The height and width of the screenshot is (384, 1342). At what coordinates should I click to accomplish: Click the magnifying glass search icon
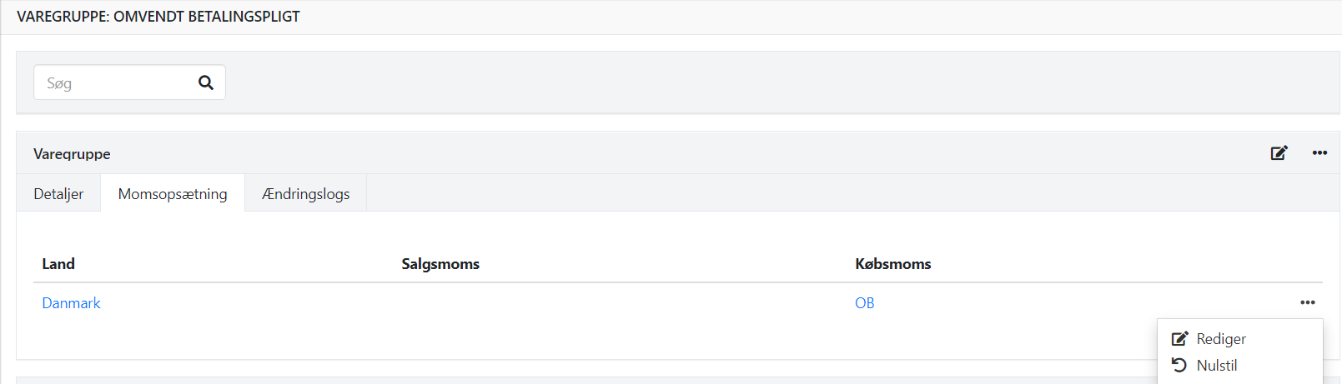pos(206,82)
